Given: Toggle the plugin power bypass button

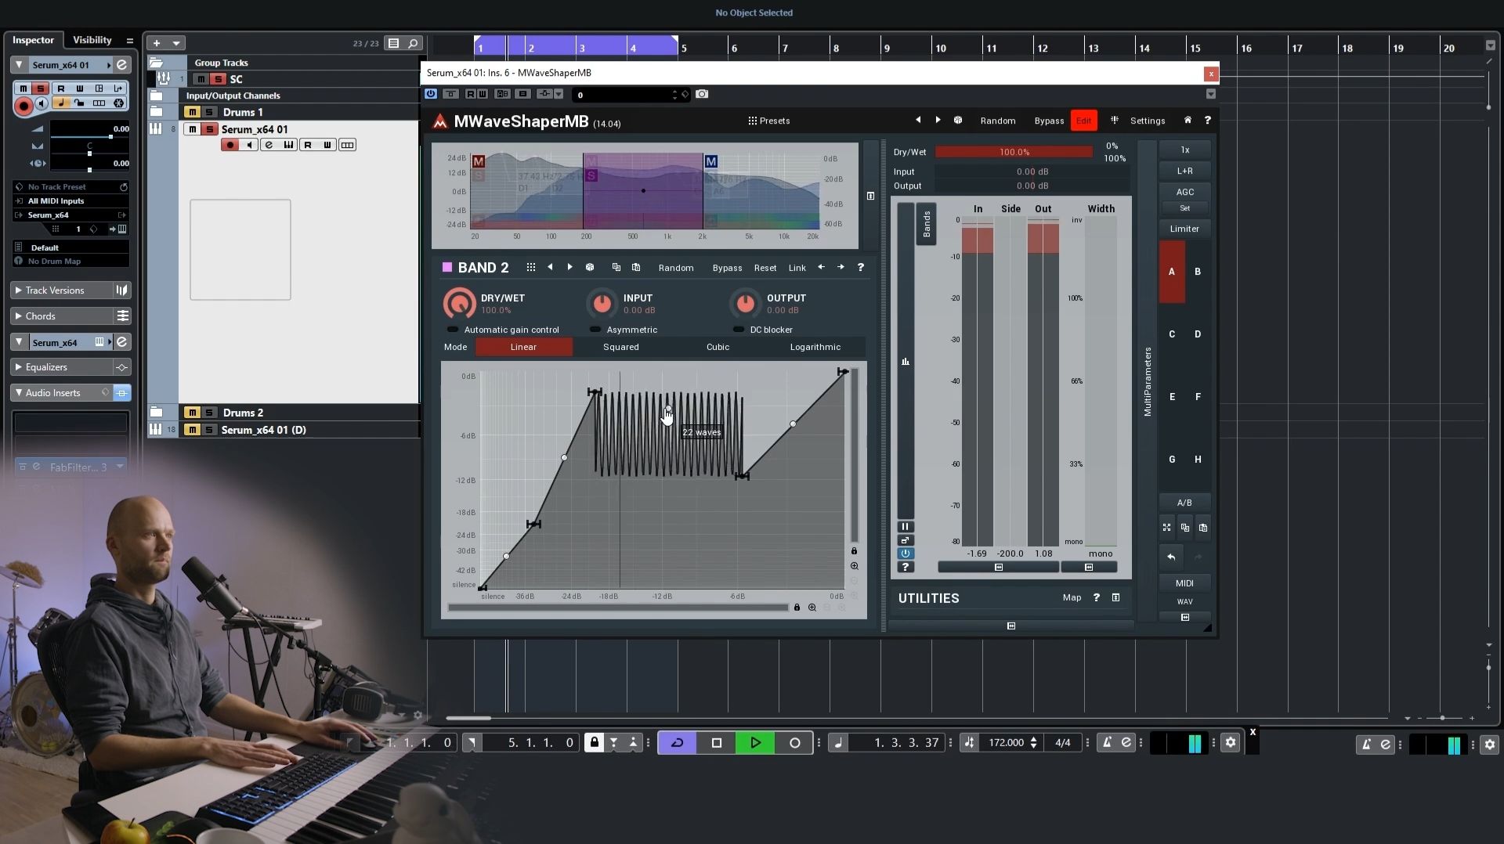Looking at the screenshot, I should point(431,94).
